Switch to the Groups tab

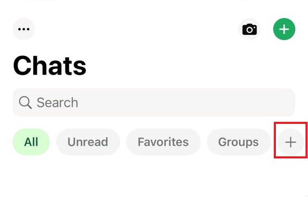tap(238, 142)
